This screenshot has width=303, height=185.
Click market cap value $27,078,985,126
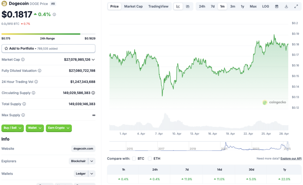click(77, 59)
